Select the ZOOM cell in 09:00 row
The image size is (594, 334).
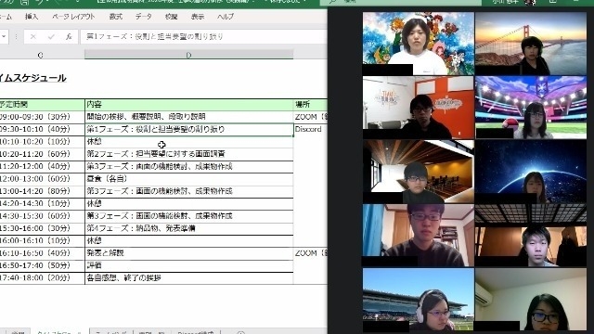click(310, 117)
